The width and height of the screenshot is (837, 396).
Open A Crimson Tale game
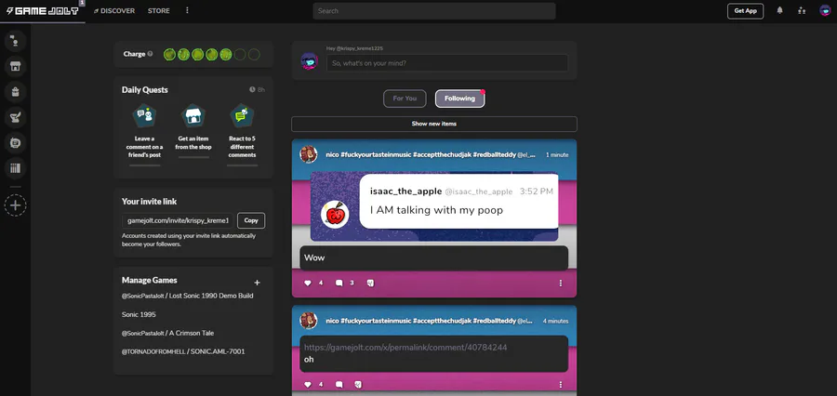[x=167, y=333]
